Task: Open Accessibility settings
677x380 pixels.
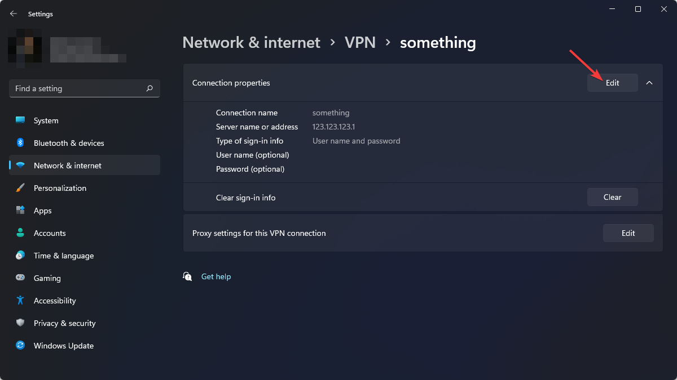Action: pyautogui.click(x=55, y=300)
